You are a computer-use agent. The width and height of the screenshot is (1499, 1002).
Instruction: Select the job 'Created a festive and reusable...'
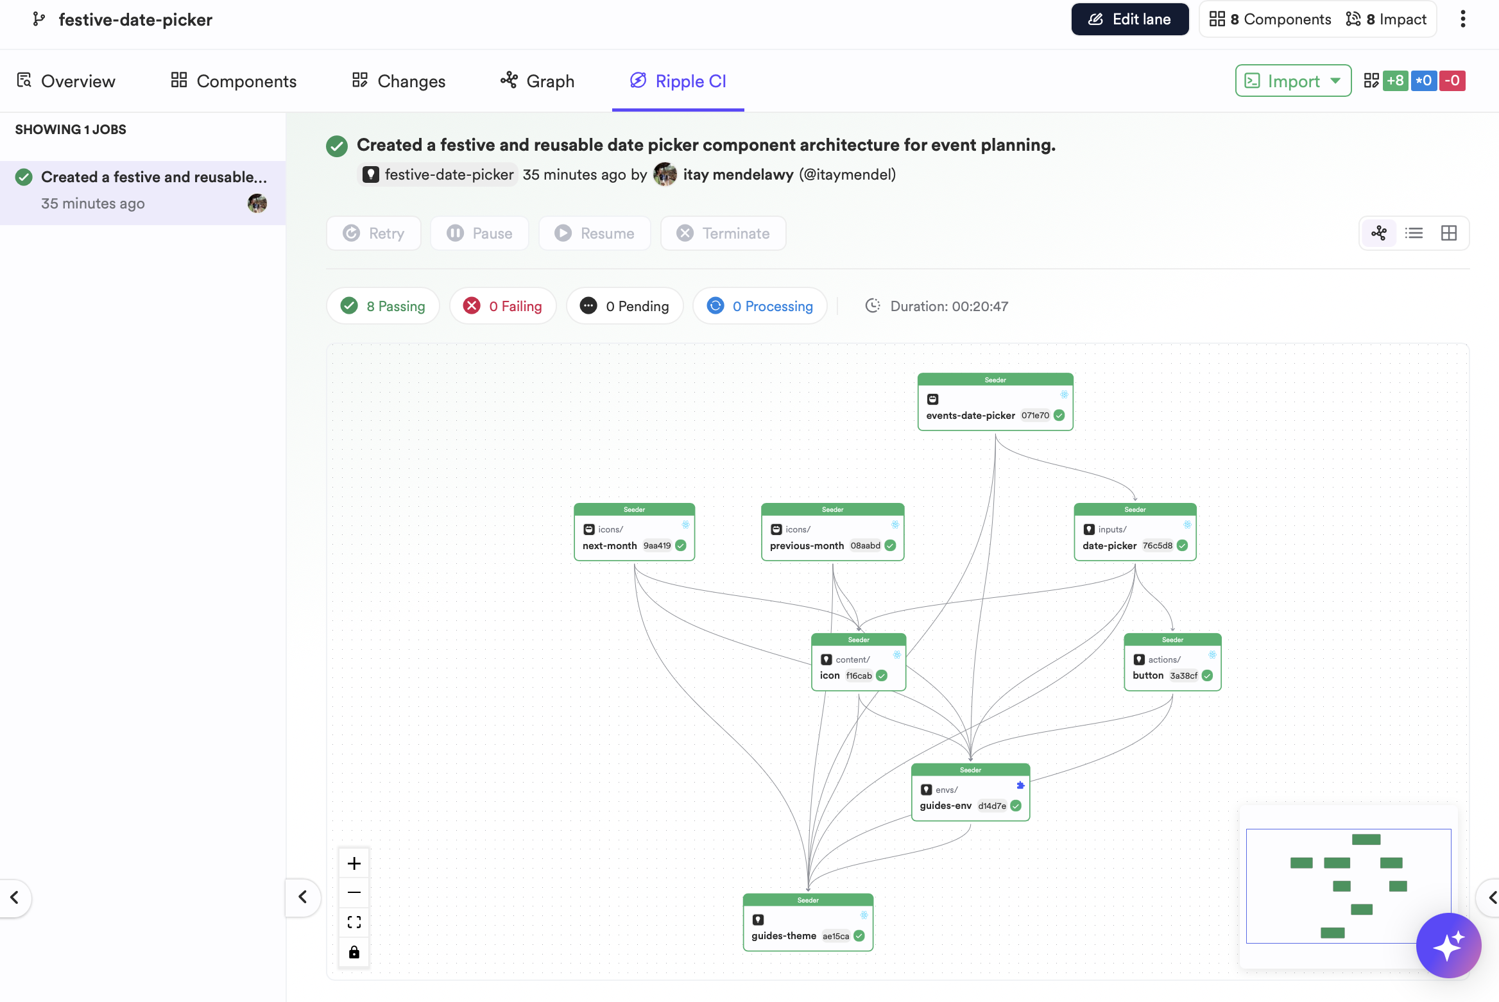point(142,192)
